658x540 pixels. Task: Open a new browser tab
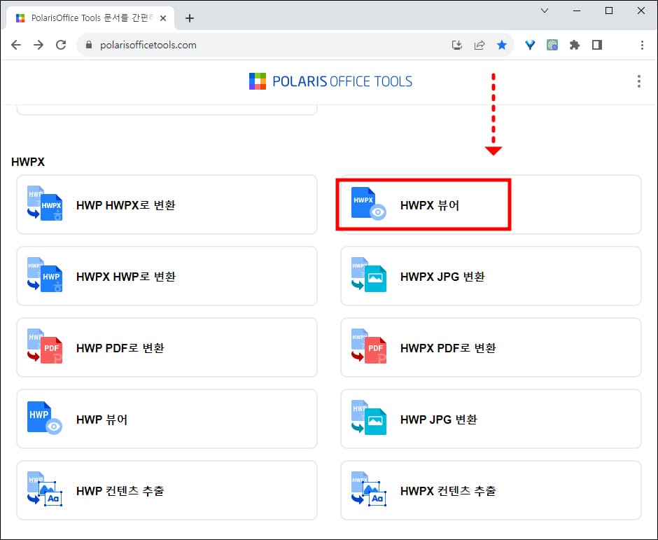(190, 18)
